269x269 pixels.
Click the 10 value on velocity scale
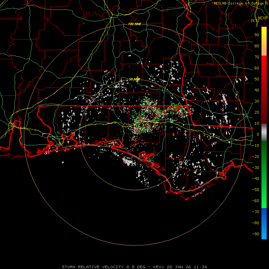pyautogui.click(x=257, y=123)
